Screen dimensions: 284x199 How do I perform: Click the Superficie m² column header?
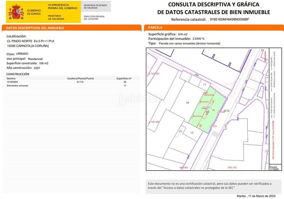click(x=124, y=78)
